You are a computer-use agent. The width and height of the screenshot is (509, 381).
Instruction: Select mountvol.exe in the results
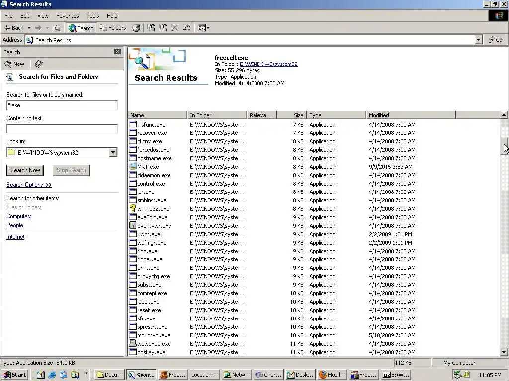click(154, 335)
